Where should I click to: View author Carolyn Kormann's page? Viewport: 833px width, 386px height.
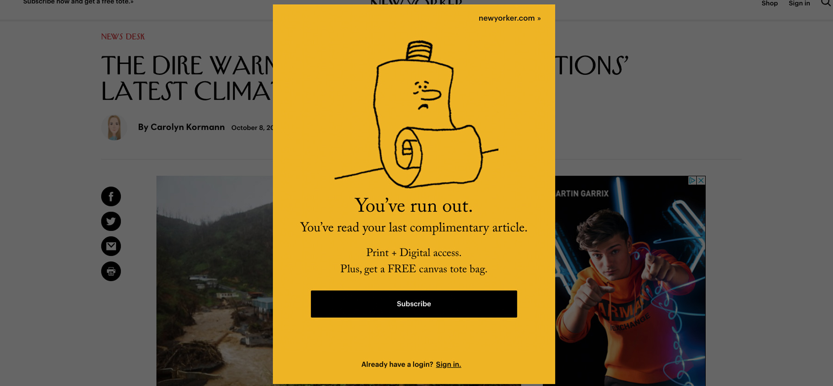(187, 127)
